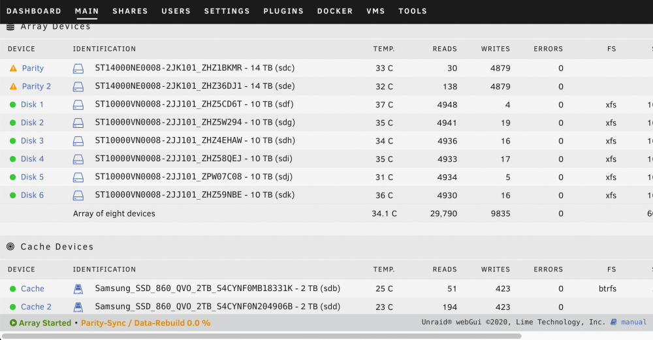The width and height of the screenshot is (653, 340).
Task: Open the Disk 5 device link
Action: (x=32, y=178)
